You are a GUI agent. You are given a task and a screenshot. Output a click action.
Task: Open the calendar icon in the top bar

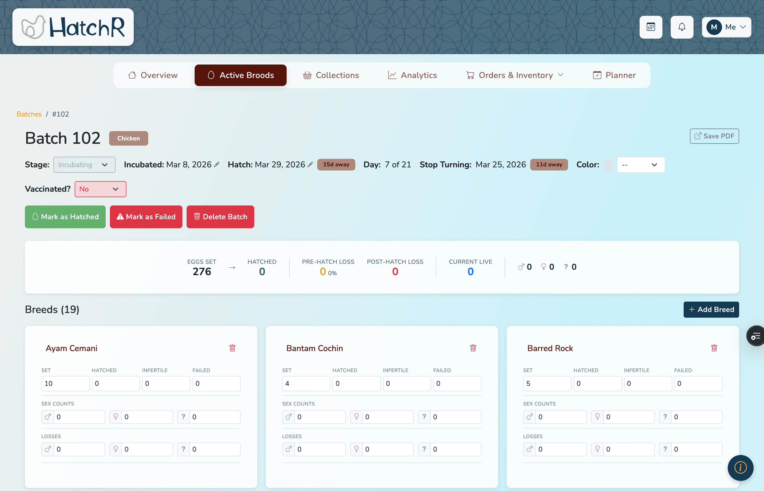pyautogui.click(x=651, y=27)
